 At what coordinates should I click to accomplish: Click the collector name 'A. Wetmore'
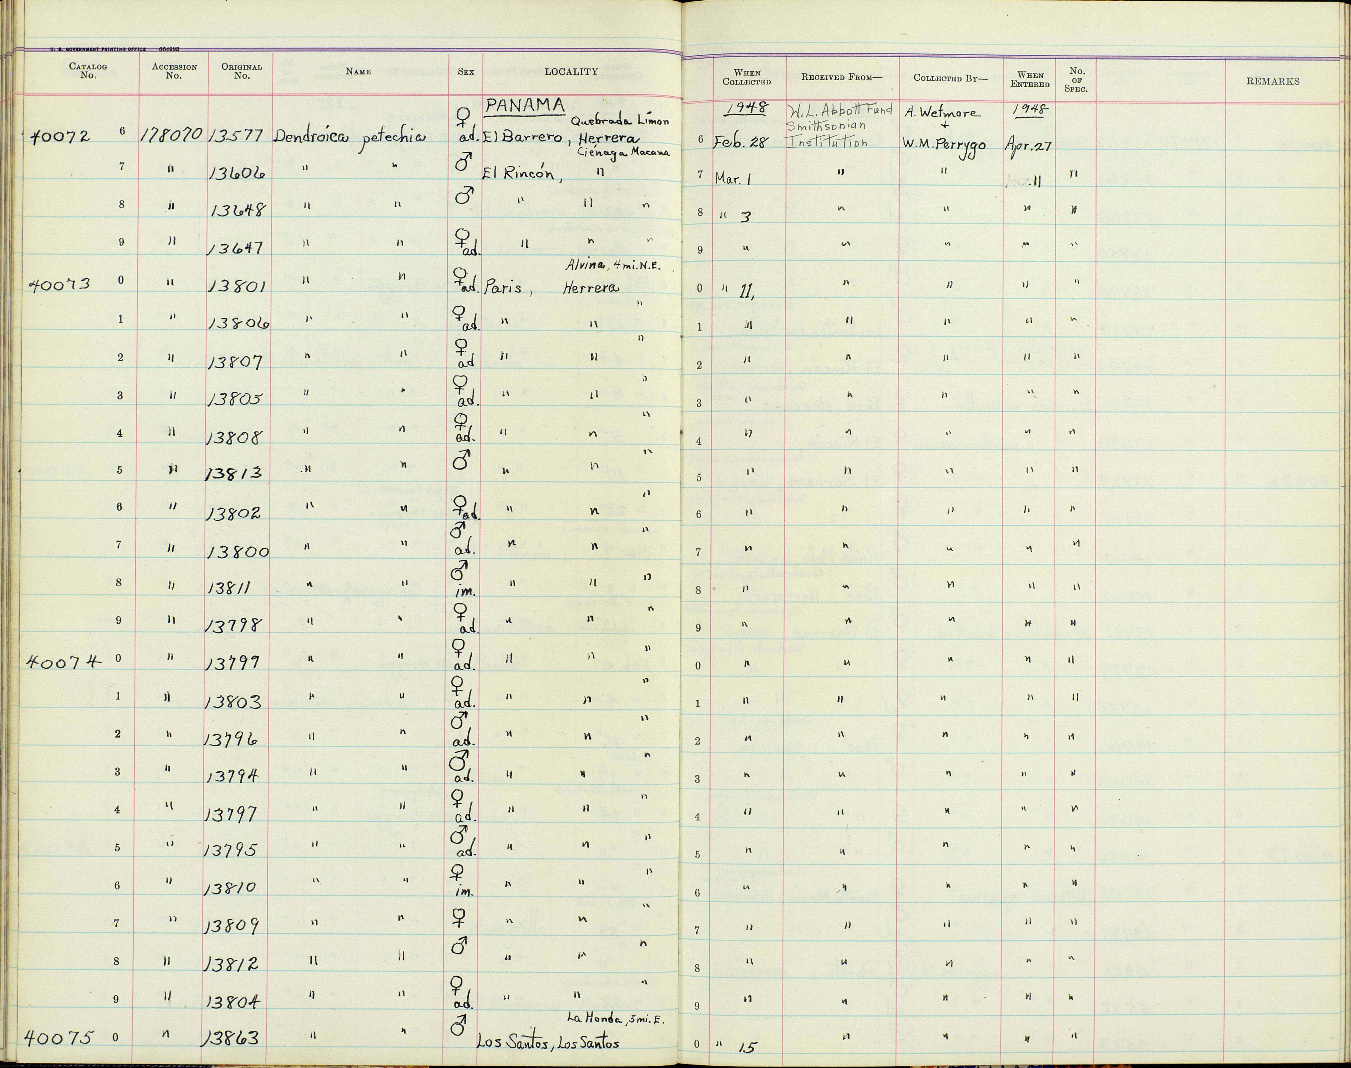coord(943,113)
